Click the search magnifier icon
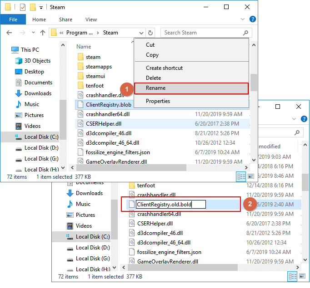 (246, 33)
